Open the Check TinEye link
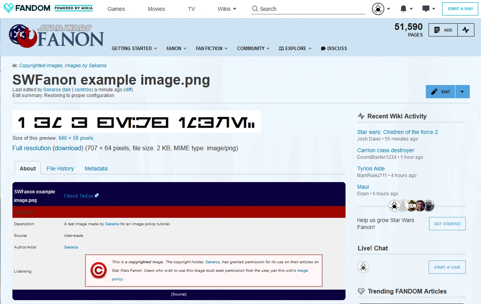This screenshot has width=481, height=304. (x=79, y=196)
